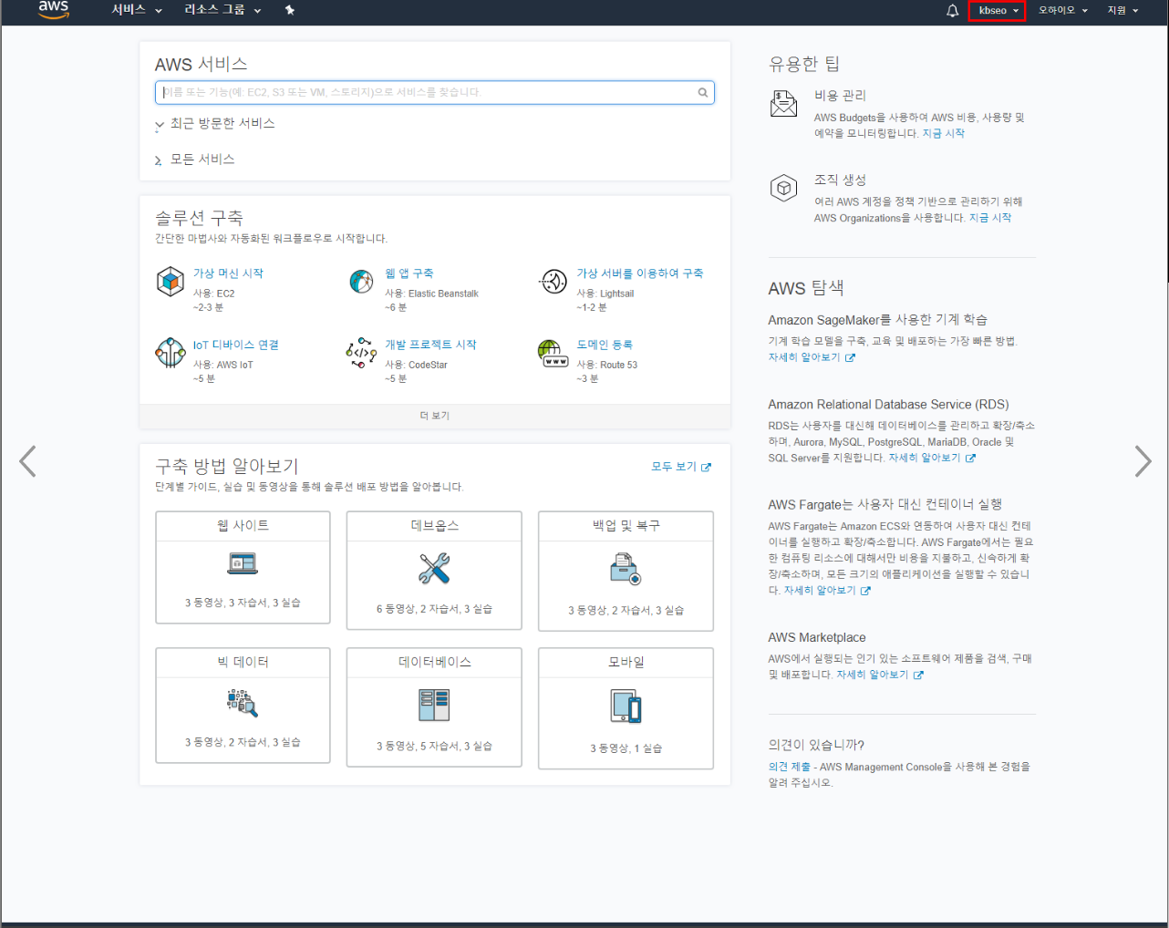Image resolution: width=1169 pixels, height=928 pixels.
Task: Open 지금 시작 link for AWS Organizations
Action: pos(989,218)
